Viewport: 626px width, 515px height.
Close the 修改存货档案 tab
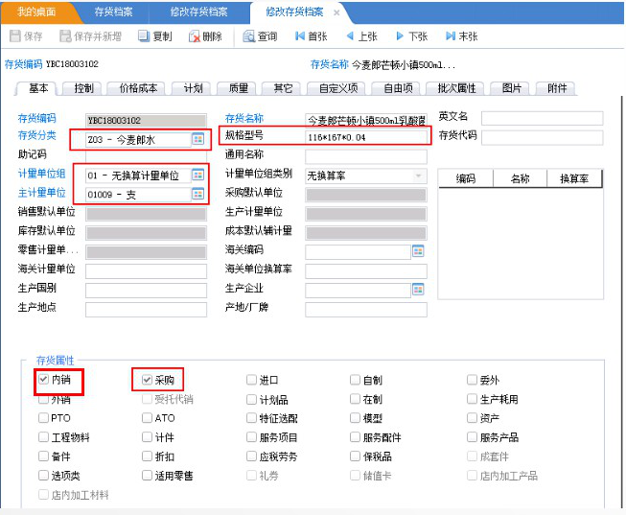pyautogui.click(x=336, y=12)
